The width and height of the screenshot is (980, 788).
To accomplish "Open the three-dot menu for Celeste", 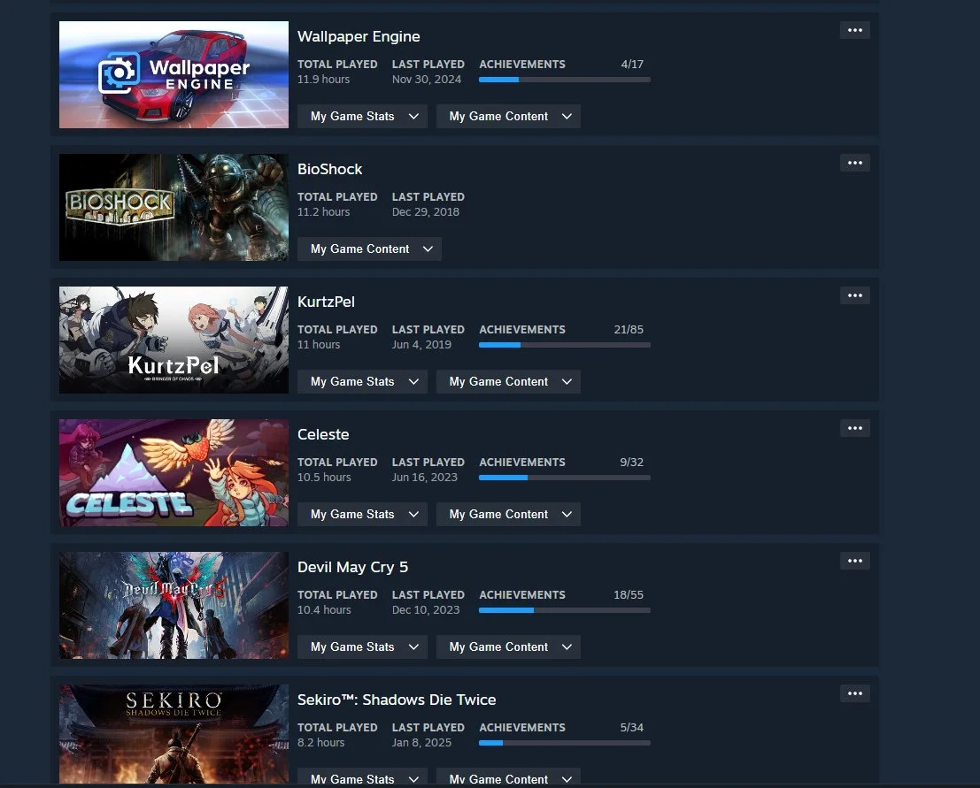I will coord(854,428).
